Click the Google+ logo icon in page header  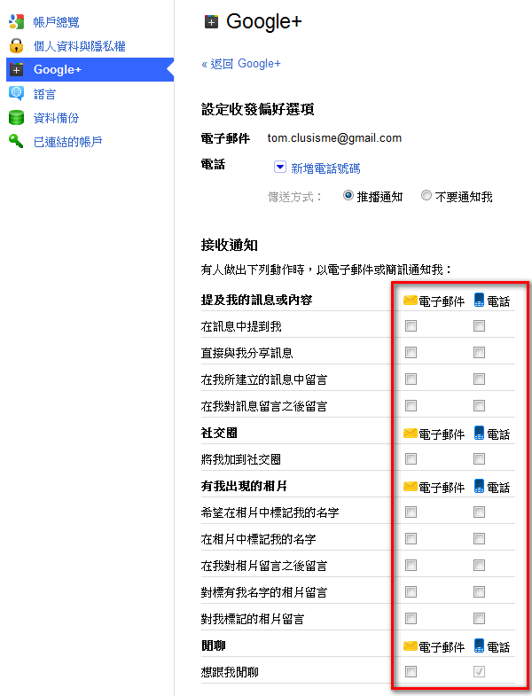pos(211,21)
